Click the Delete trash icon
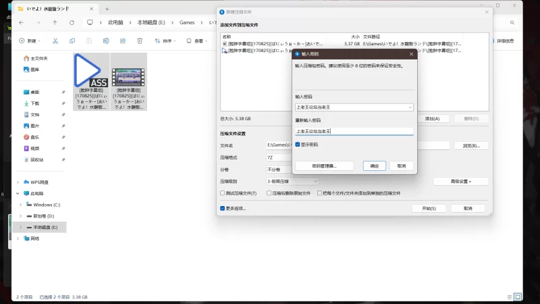This screenshot has height=304, width=540. point(140,41)
